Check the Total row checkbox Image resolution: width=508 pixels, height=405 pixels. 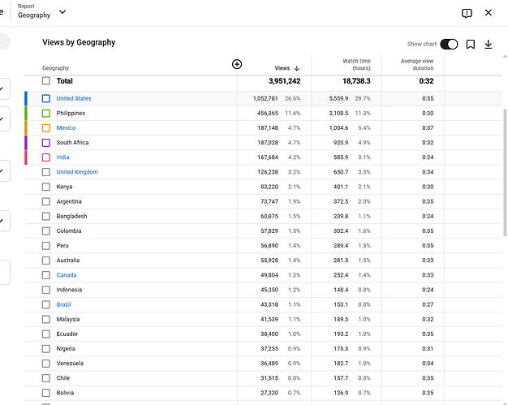click(46, 80)
